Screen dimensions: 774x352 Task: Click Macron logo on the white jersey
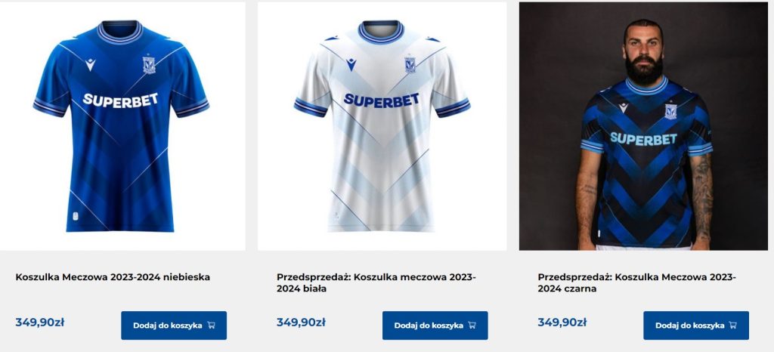pyautogui.click(x=351, y=64)
